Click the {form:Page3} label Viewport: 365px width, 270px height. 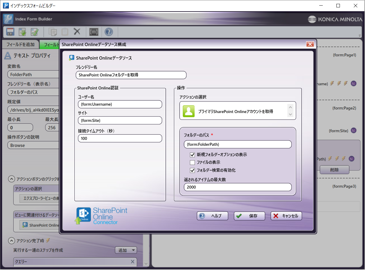(x=344, y=186)
